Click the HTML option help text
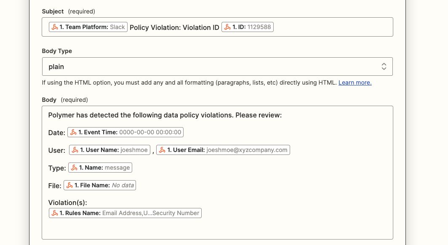The width and height of the screenshot is (448, 245). (189, 83)
